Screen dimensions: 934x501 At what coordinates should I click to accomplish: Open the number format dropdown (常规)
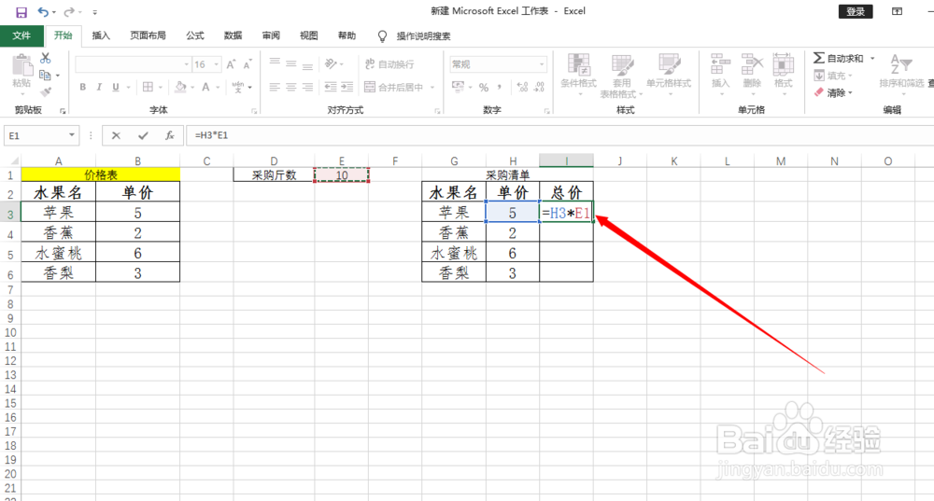[542, 64]
